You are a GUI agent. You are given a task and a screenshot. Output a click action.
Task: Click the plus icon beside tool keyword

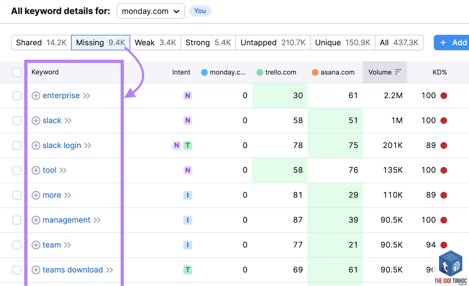pyautogui.click(x=36, y=170)
